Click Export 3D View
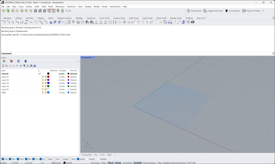Image resolution: width=275 pixels, height=164 pixels. pos(251,11)
